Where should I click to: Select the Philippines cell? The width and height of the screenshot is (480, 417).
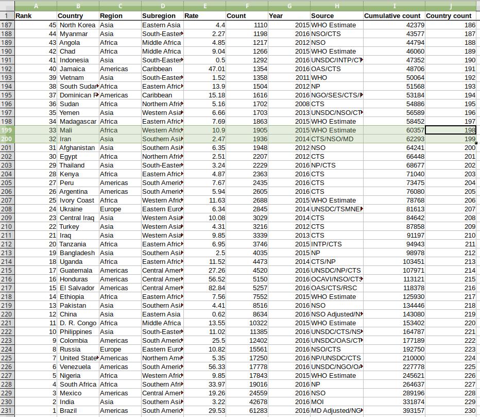[78, 332]
